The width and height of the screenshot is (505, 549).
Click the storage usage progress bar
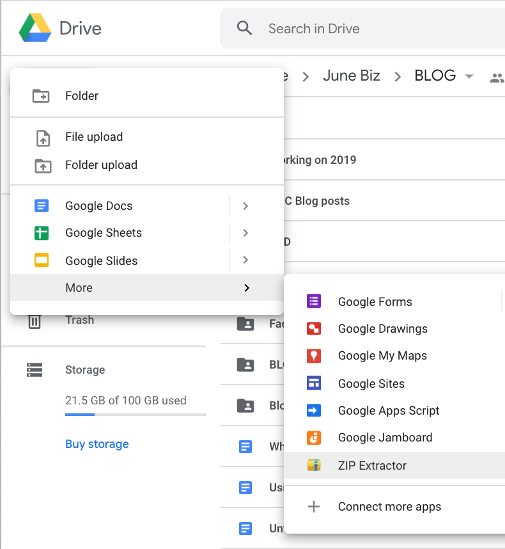[136, 415]
